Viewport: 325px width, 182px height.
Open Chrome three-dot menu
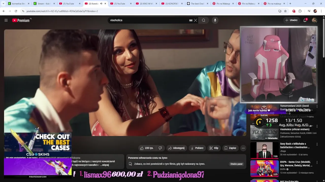[x=321, y=11]
